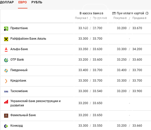Click the При оплате картой header text
151x130 pixels.
[130, 13]
